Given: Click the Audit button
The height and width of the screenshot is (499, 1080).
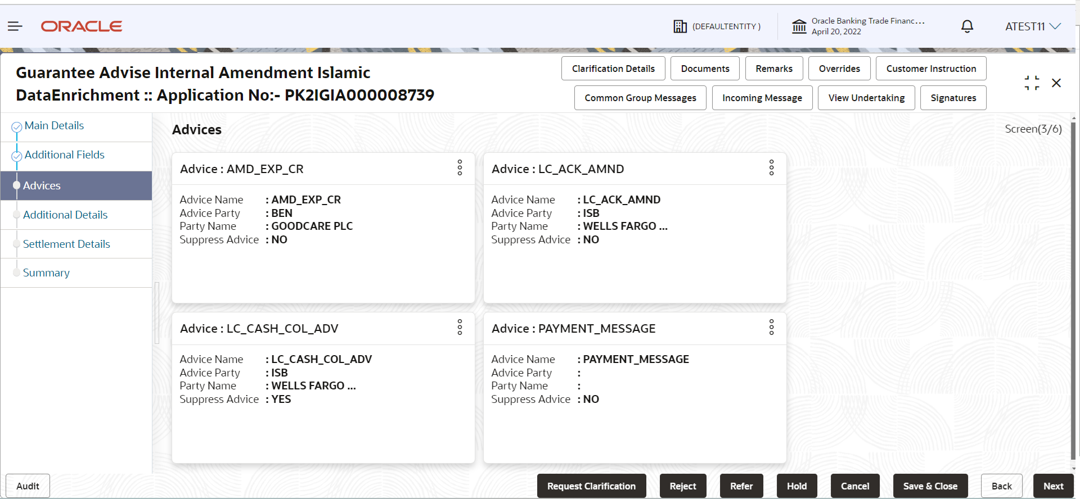Looking at the screenshot, I should (28, 486).
